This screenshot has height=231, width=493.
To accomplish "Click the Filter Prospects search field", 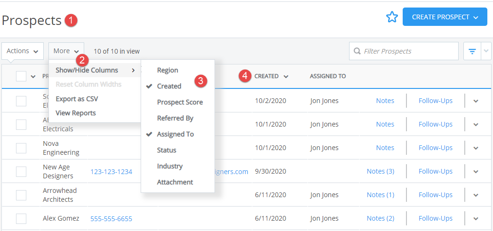I will pyautogui.click(x=404, y=51).
